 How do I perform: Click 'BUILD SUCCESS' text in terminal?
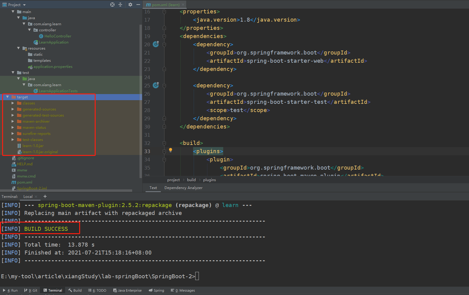point(46,229)
